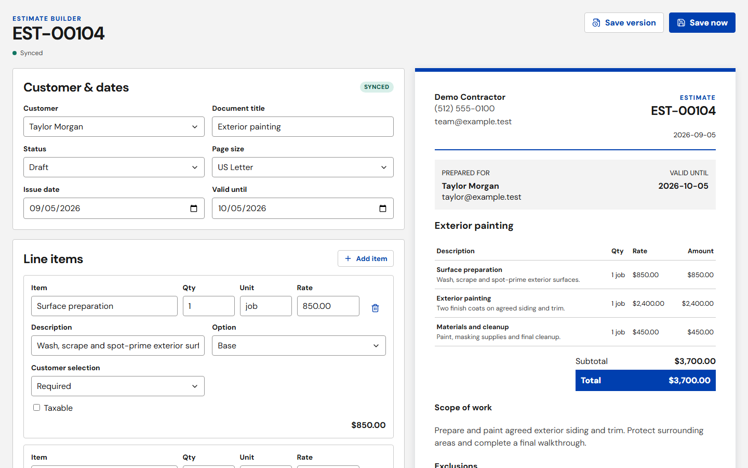Edit the Item name Surface preparation field
This screenshot has height=468, width=748.
tap(104, 306)
